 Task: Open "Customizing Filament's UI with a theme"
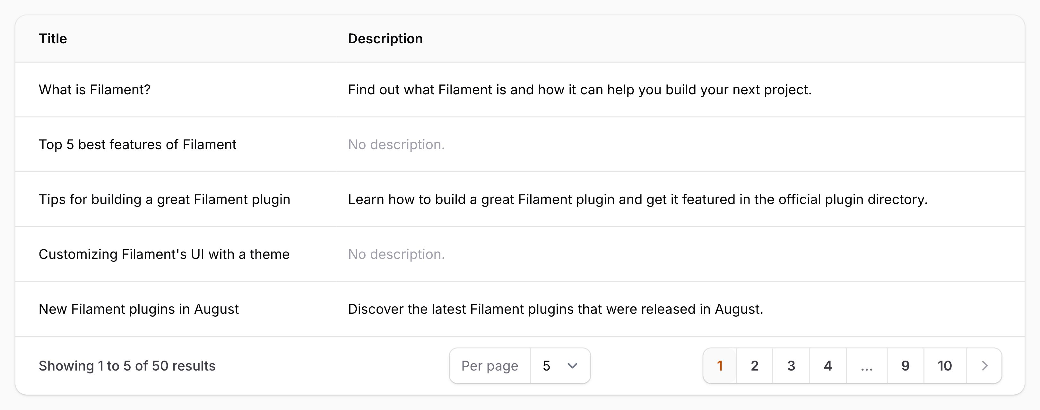point(164,254)
